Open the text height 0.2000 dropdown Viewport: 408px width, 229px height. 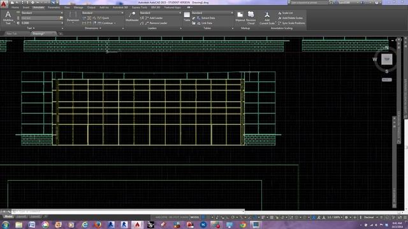coord(42,23)
